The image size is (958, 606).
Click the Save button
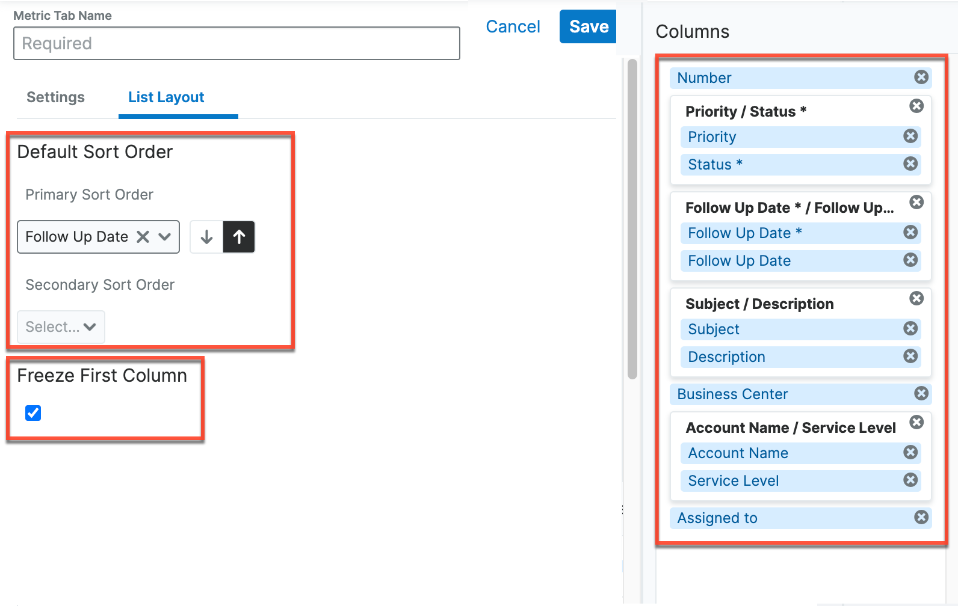588,26
